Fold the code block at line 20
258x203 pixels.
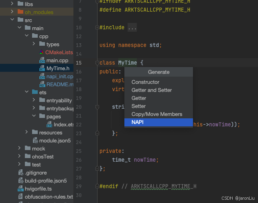(97, 107)
